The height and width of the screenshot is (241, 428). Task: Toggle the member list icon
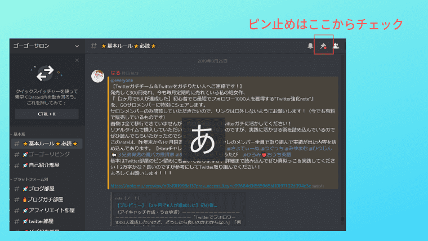pyautogui.click(x=336, y=46)
